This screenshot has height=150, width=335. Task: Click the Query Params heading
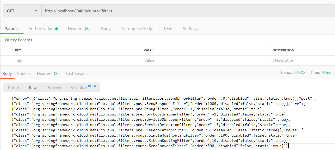coord(18,40)
